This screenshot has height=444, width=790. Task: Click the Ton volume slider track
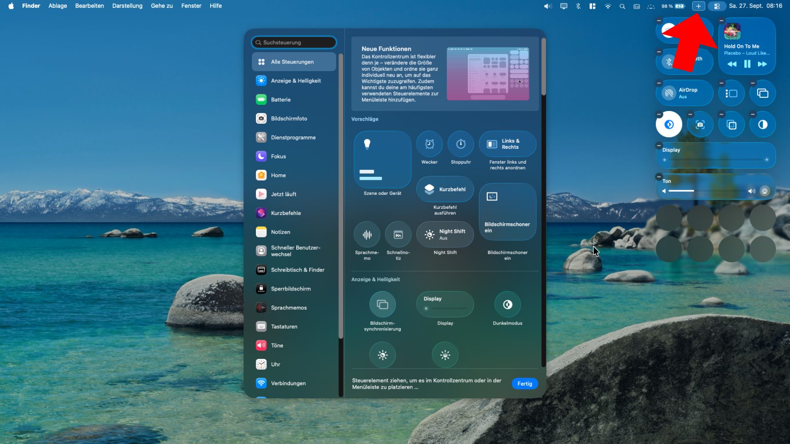[x=707, y=191]
